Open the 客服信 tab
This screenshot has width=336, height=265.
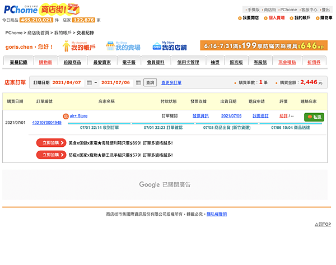pyautogui.click(x=260, y=62)
